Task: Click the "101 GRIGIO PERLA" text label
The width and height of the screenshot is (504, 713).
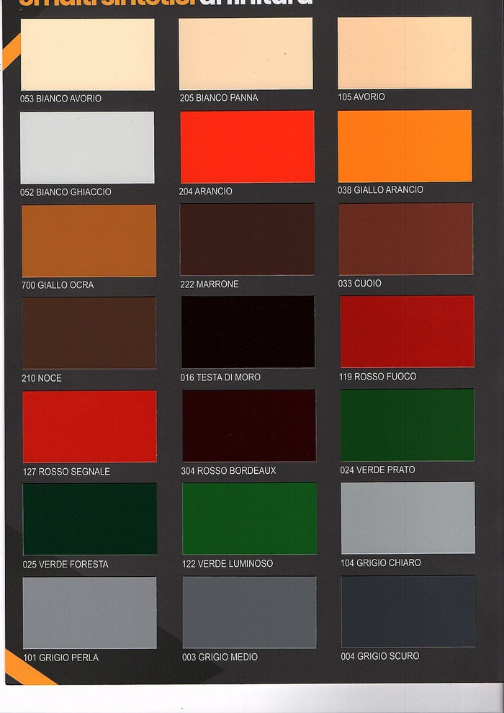Action: (61, 658)
